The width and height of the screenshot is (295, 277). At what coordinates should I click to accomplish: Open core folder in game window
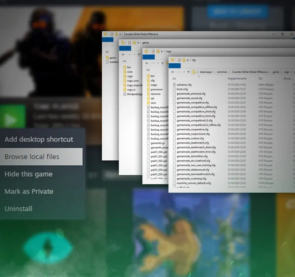click(x=128, y=72)
